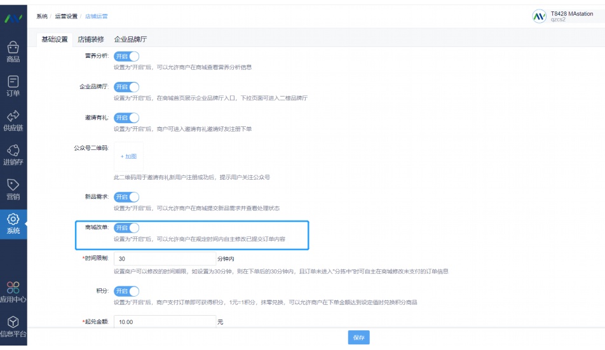The height and width of the screenshot is (350, 605).
Task: Click the user avatar next to T8428 MAstation
Action: (539, 16)
